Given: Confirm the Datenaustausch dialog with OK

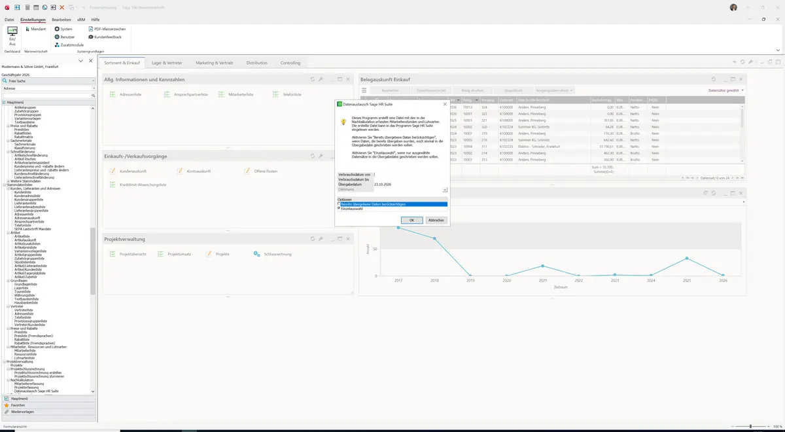Looking at the screenshot, I should tap(411, 220).
